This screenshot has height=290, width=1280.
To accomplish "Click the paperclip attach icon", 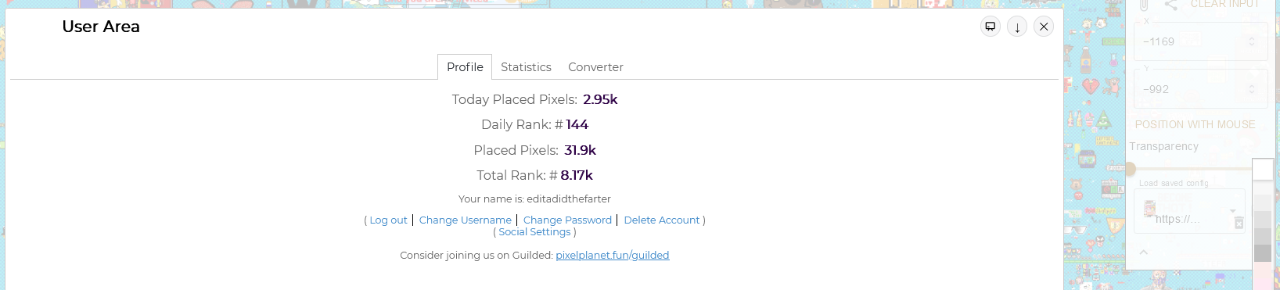I will 1144,5.
